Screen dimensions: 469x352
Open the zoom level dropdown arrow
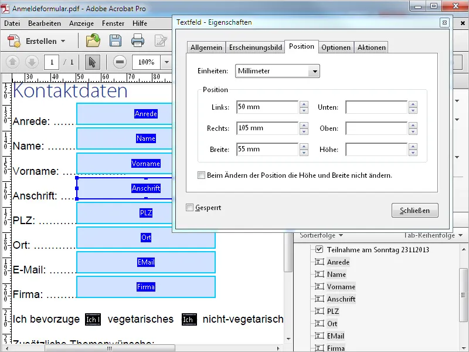pos(166,62)
